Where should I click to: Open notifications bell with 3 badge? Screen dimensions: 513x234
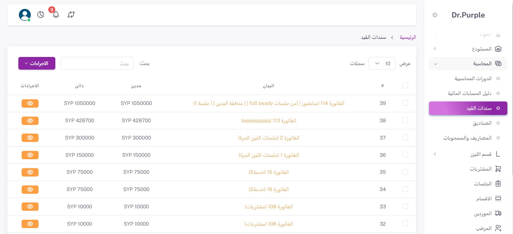pos(56,14)
